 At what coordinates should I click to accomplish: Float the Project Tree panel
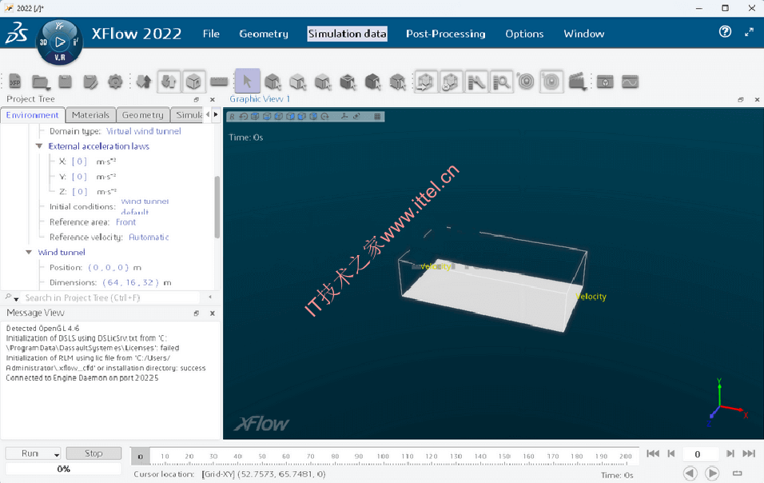197,99
